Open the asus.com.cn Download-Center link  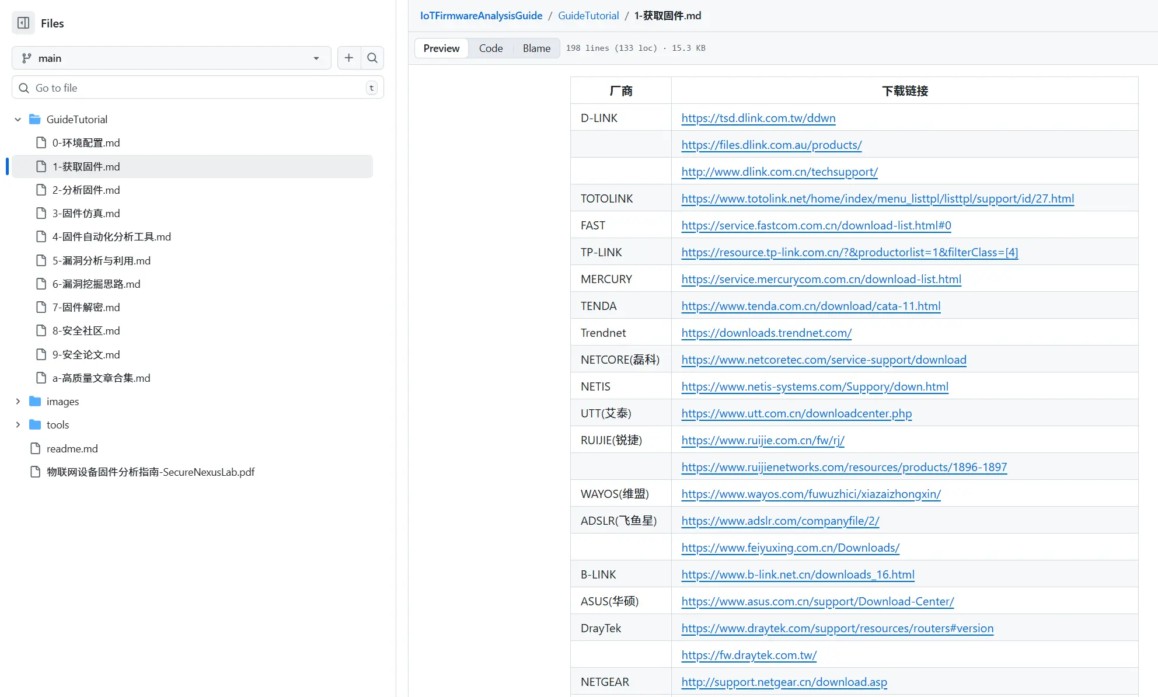click(x=818, y=601)
